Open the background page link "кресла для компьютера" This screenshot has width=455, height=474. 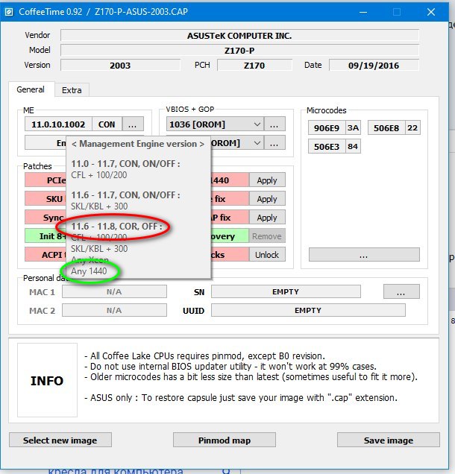click(x=116, y=471)
